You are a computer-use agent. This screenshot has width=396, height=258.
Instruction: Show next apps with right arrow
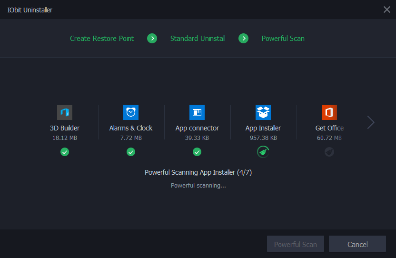point(371,123)
